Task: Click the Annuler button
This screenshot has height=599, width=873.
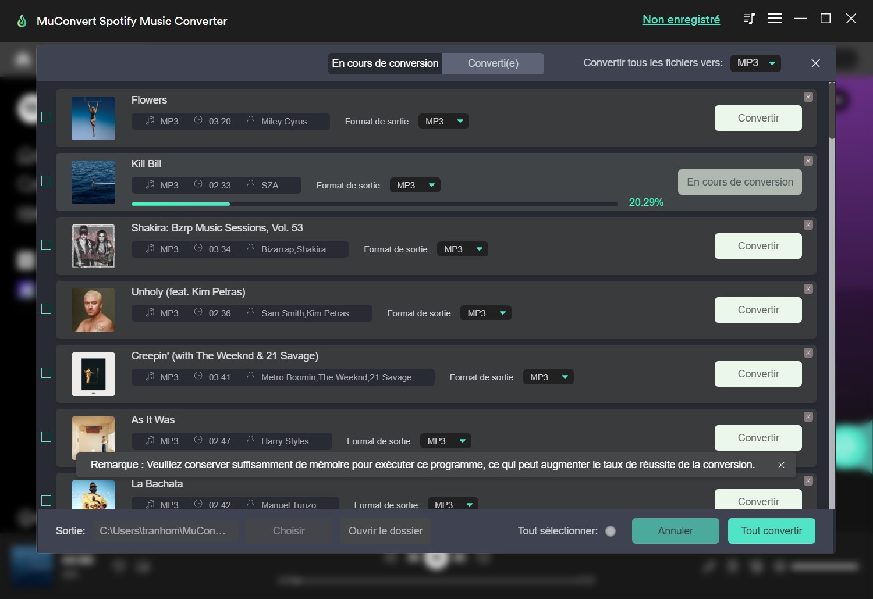Action: pos(676,531)
